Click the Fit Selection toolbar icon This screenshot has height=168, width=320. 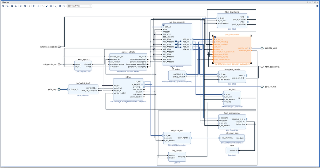click(16, 6)
